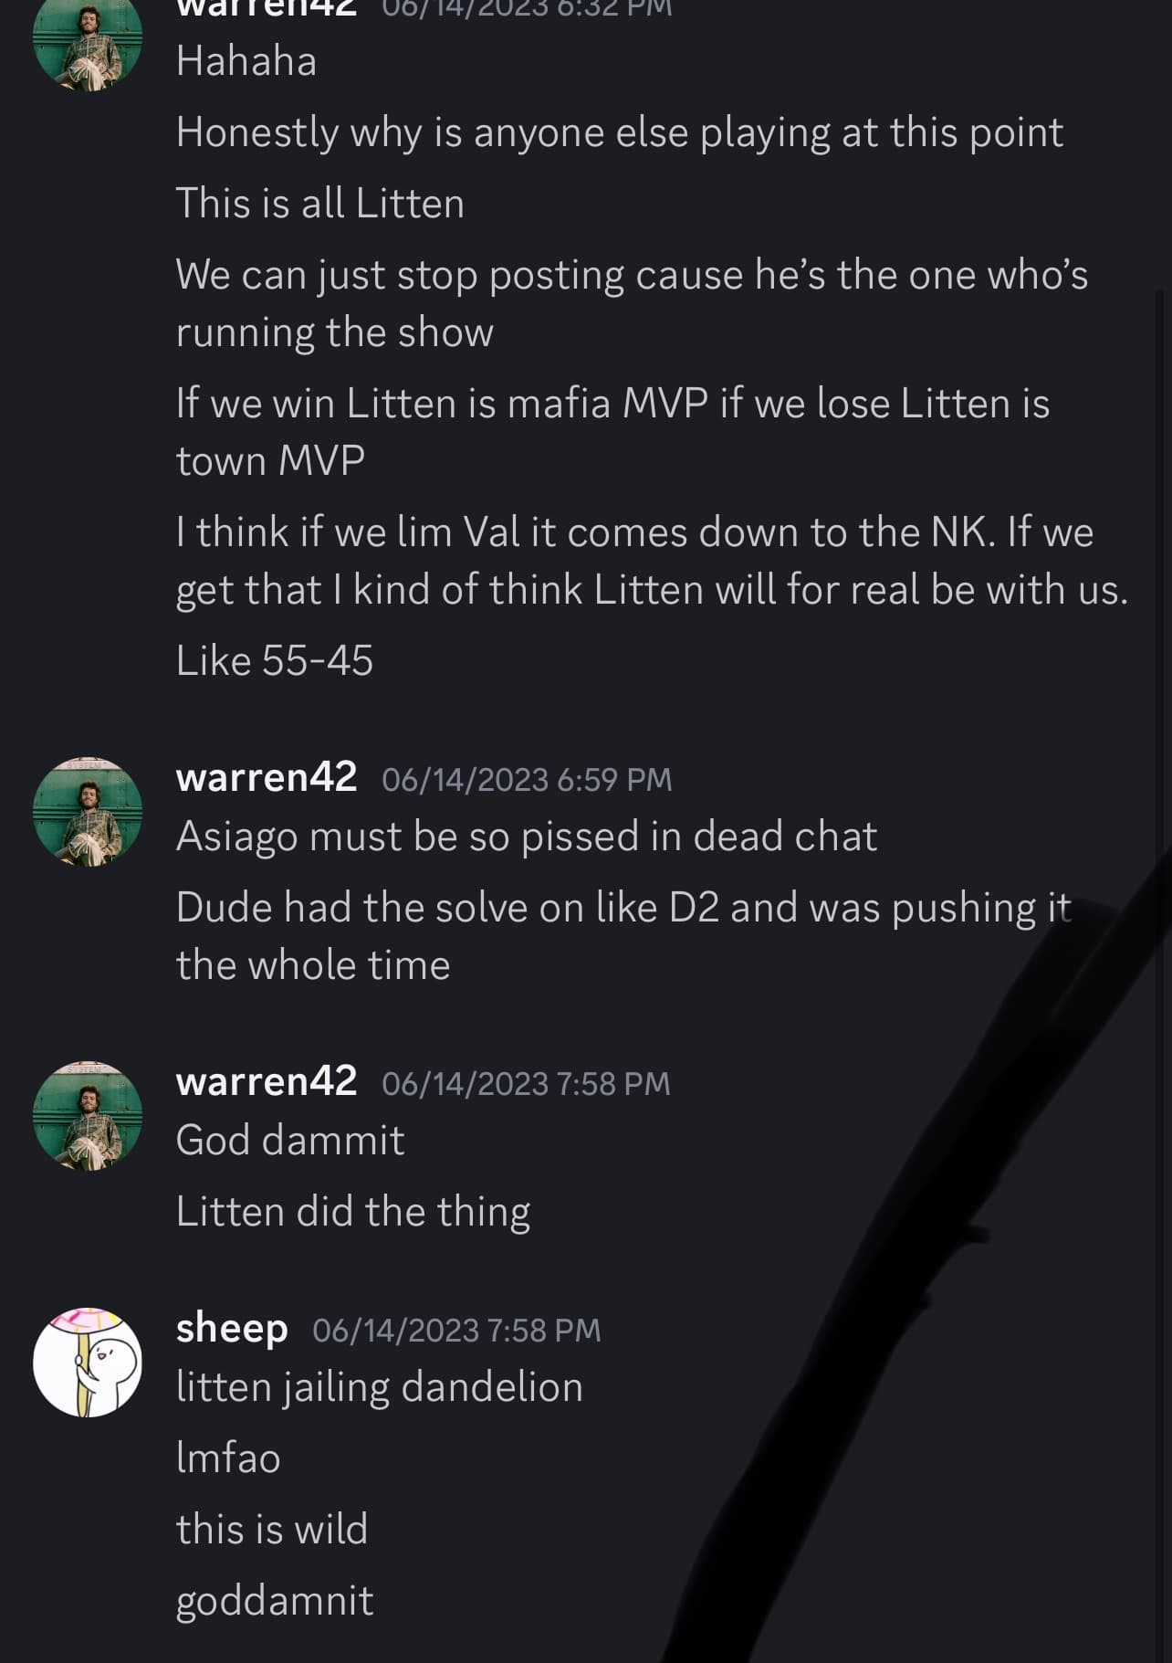Click warren42's avatar next to "God dammit"

click(x=88, y=1115)
